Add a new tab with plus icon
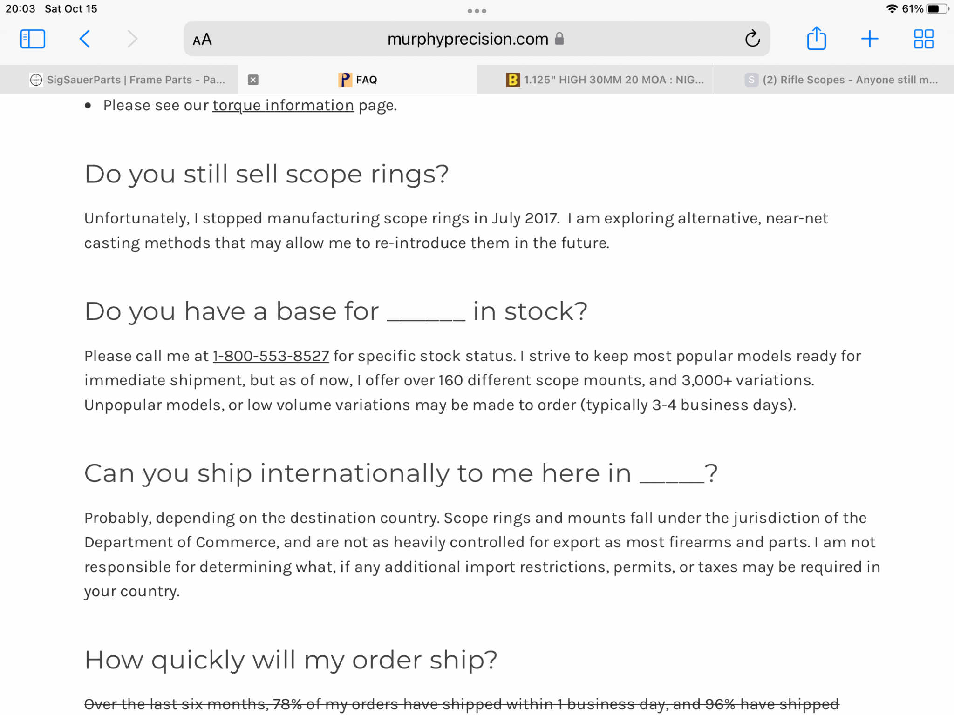Viewport: 954px width, 715px height. click(870, 39)
